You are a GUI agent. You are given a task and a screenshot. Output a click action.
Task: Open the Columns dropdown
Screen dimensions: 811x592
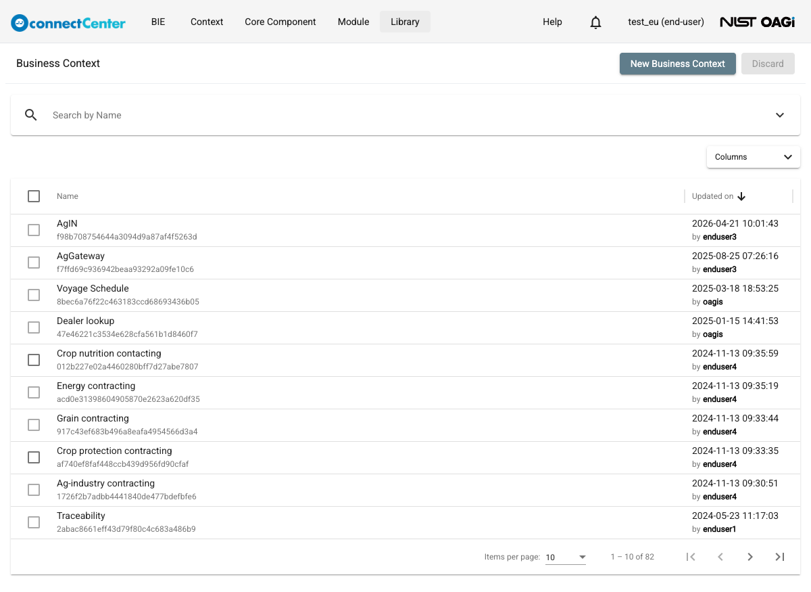coord(754,157)
